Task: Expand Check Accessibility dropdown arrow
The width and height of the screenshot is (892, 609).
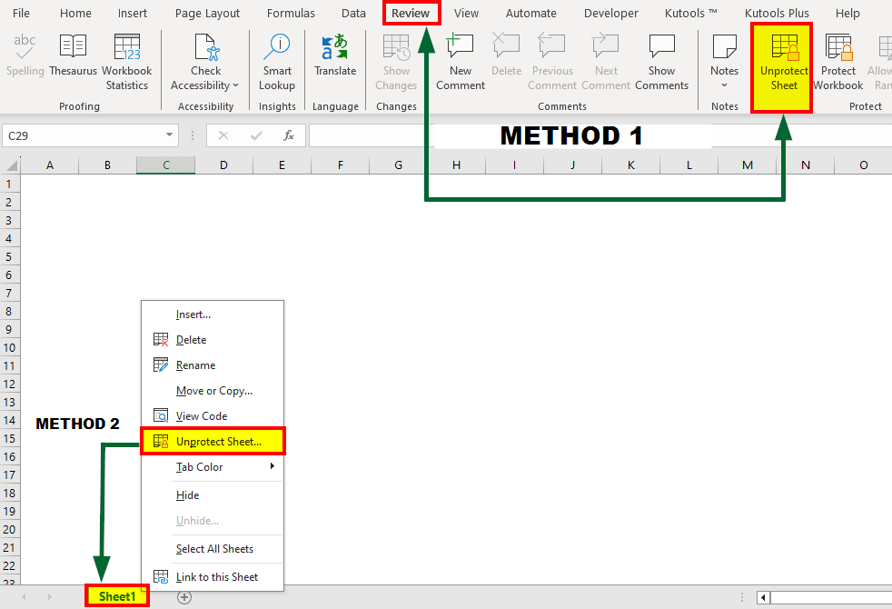Action: [x=235, y=85]
